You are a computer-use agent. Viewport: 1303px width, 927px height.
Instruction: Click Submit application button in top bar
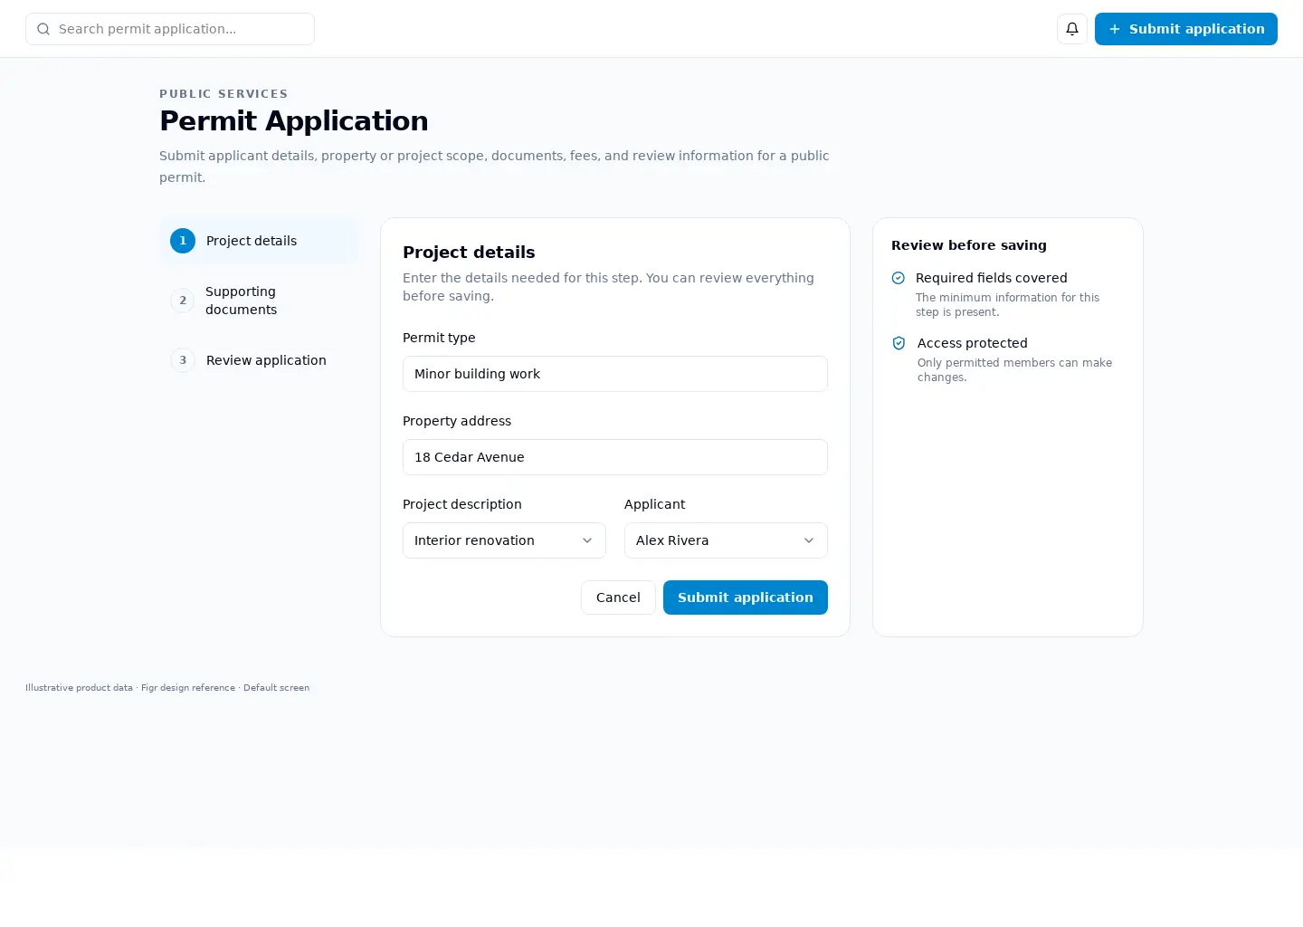click(x=1186, y=29)
